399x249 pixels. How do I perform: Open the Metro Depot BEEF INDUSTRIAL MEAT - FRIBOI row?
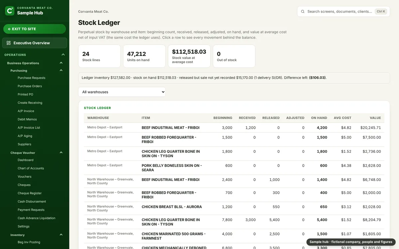pyautogui.click(x=234, y=127)
